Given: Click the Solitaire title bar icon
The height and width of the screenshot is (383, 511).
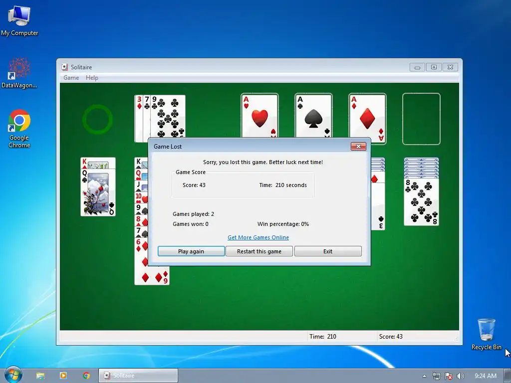Looking at the screenshot, I should click(64, 67).
